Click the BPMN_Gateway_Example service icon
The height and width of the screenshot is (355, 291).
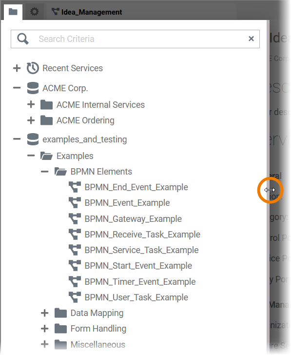pyautogui.click(x=75, y=218)
